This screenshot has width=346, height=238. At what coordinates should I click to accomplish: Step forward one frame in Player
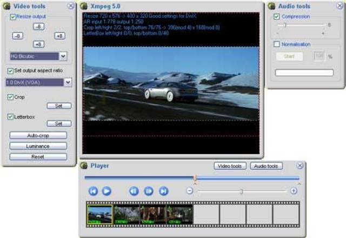pos(149,191)
